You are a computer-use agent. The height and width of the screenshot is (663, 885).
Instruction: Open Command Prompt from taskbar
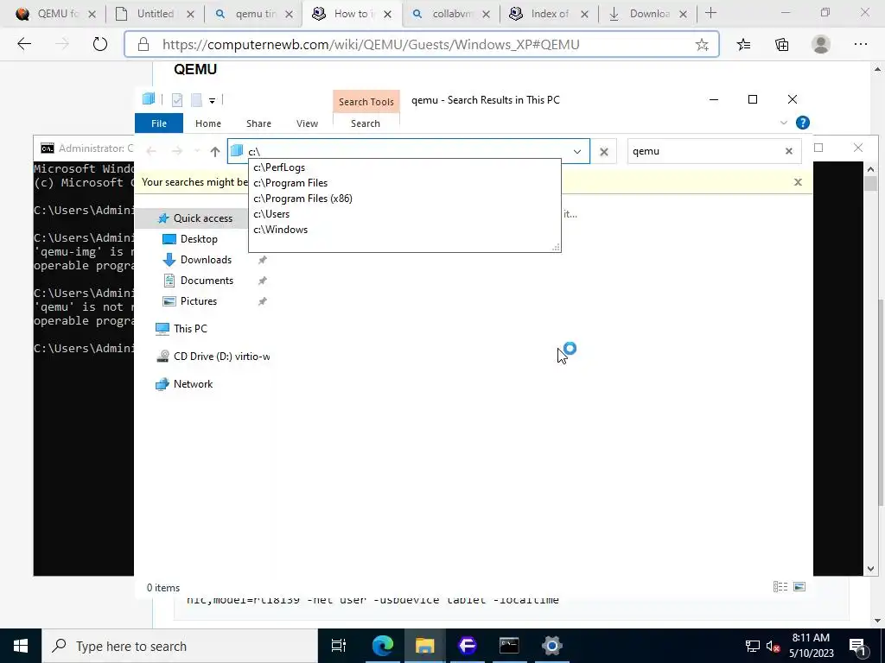pos(509,646)
